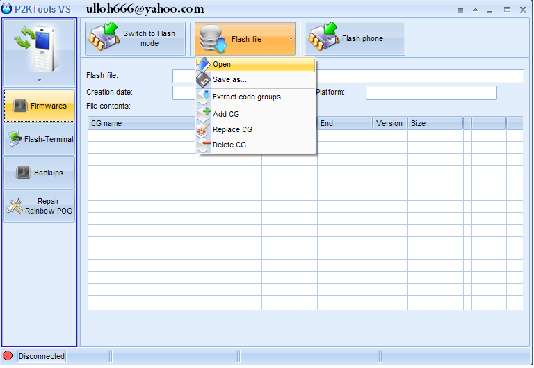534x368 pixels.
Task: Click the Flash file database icon
Action: (x=213, y=39)
